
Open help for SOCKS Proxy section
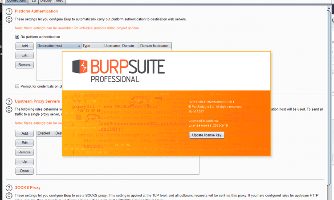(x=9, y=188)
